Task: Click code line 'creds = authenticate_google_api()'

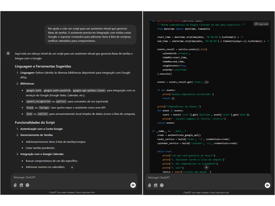Action: point(179,135)
